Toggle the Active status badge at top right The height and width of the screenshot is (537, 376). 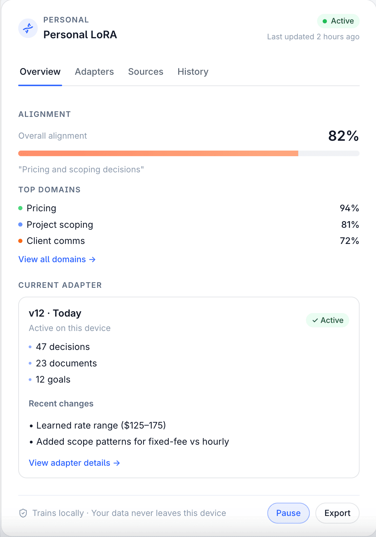(x=338, y=21)
